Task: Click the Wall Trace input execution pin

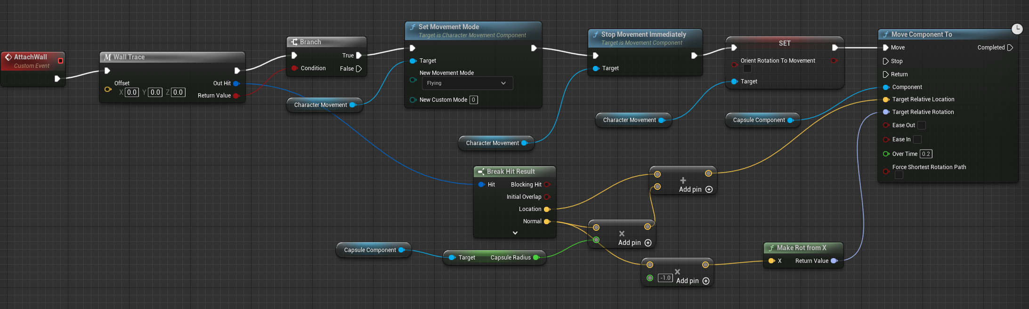Action: pyautogui.click(x=107, y=71)
